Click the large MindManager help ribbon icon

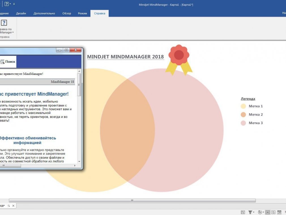(x=4, y=23)
